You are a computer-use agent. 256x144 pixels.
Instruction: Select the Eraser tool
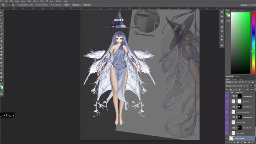coord(2,48)
